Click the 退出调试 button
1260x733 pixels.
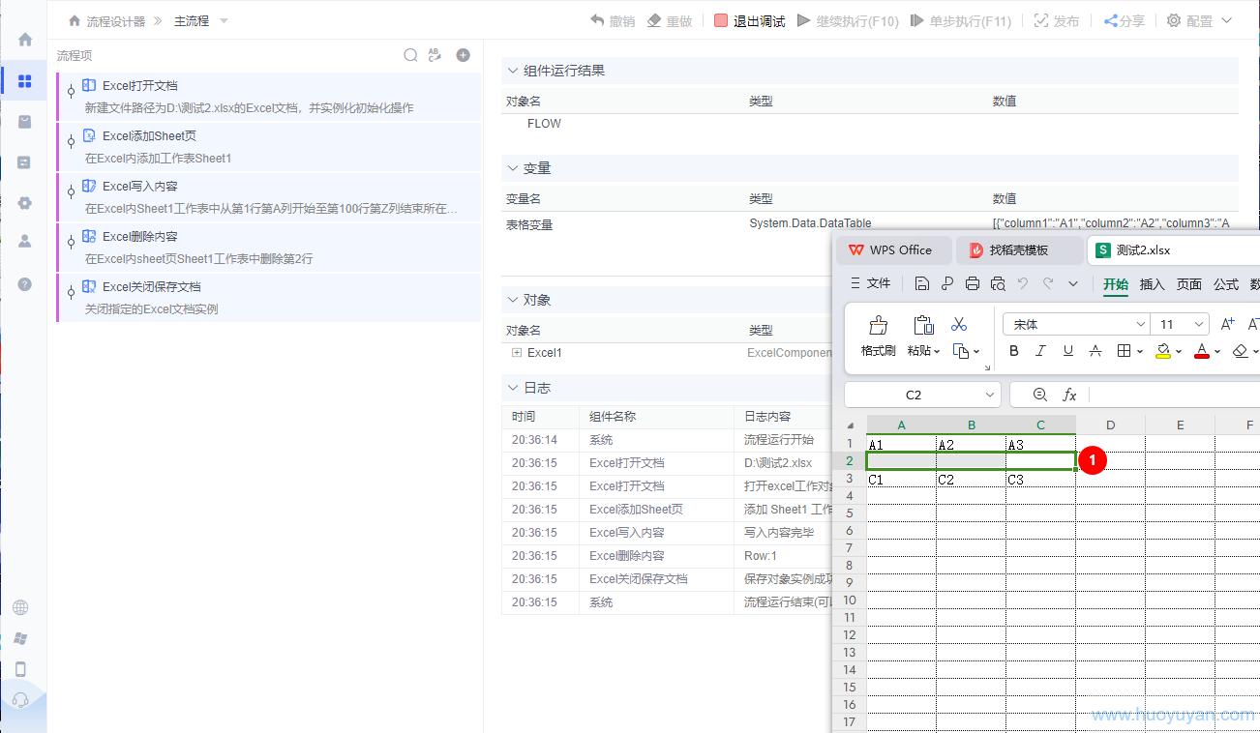coord(749,21)
